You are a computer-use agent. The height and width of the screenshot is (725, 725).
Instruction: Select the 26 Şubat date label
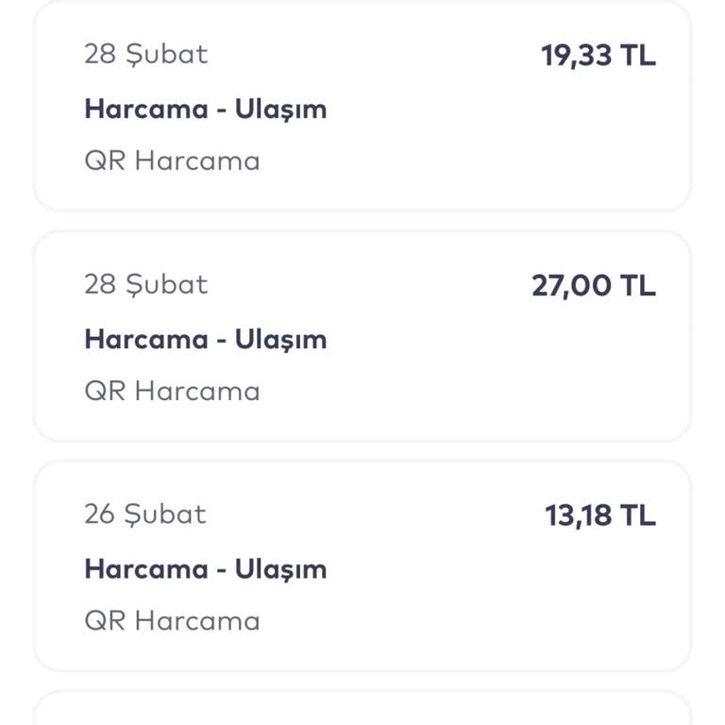pyautogui.click(x=145, y=514)
